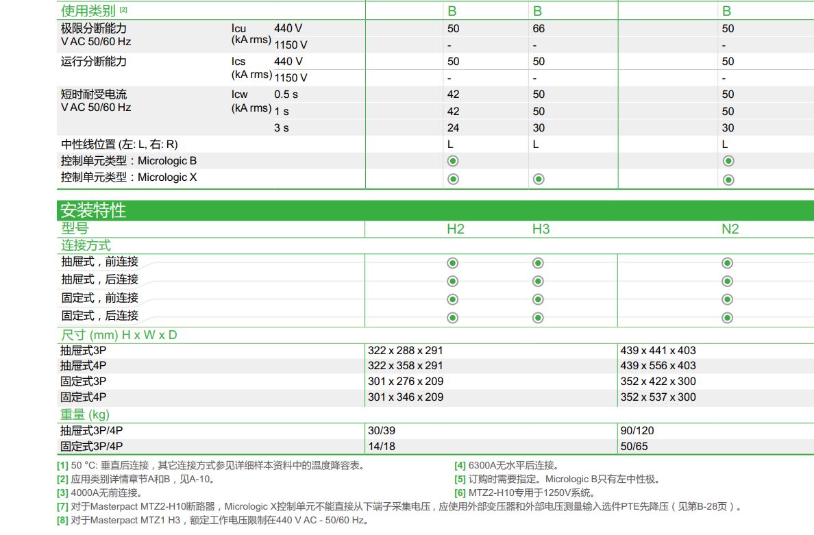The width and height of the screenshot is (814, 535).
Task: Select the H2 dot for 固定式，前连接
Action: 453,299
